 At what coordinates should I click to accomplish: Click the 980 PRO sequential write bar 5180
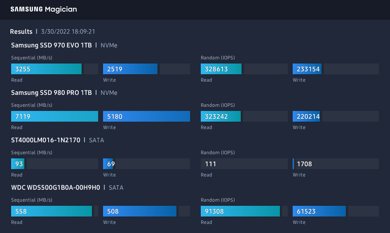(x=146, y=116)
